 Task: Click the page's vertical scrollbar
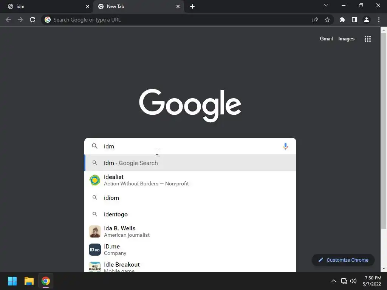(384, 131)
